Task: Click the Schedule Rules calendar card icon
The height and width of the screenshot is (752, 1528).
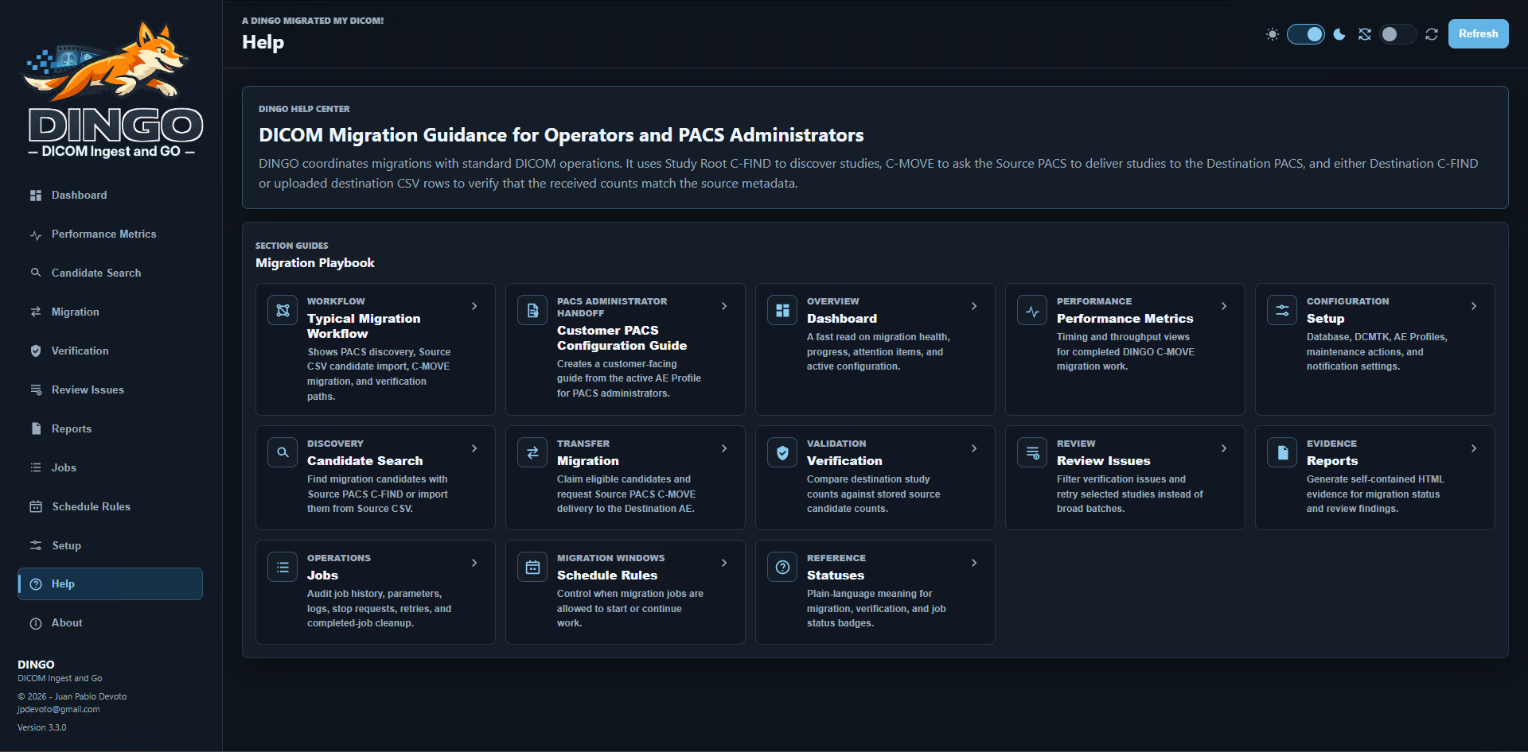Action: 532,567
